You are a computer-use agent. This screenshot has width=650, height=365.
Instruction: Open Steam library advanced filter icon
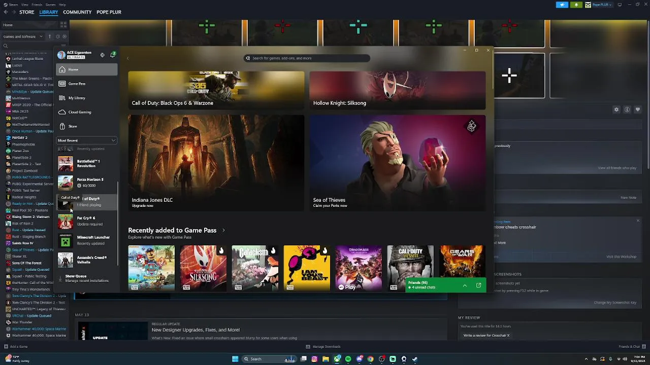63,46
